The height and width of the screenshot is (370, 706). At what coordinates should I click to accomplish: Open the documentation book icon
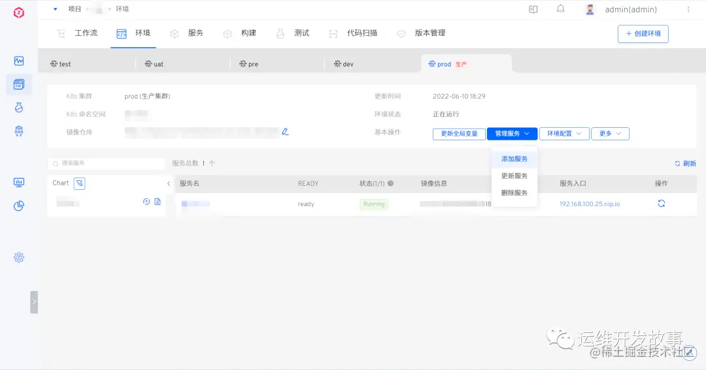tap(533, 9)
